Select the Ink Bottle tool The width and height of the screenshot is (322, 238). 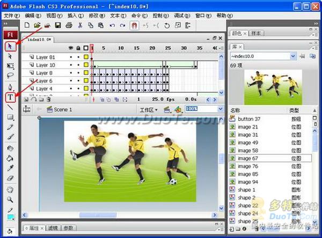tap(10, 148)
